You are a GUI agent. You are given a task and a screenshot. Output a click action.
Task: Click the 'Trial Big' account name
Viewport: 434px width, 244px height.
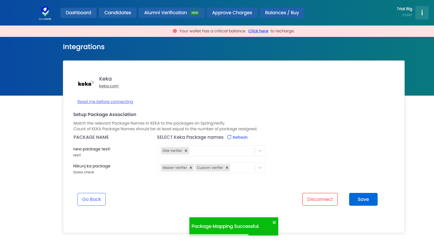(x=404, y=9)
